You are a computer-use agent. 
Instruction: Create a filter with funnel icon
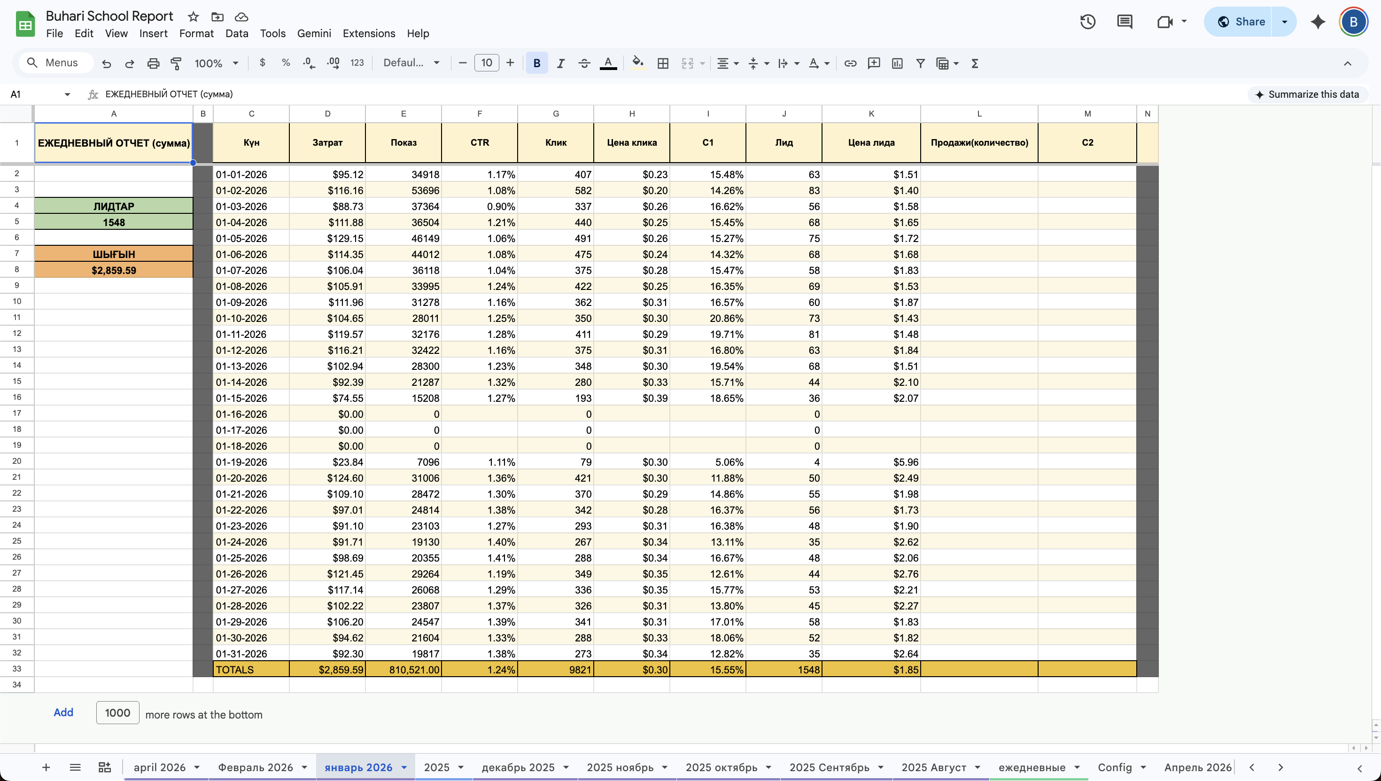(x=920, y=63)
